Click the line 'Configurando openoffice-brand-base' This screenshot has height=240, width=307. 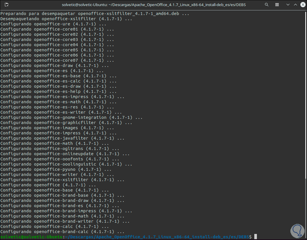(62, 196)
